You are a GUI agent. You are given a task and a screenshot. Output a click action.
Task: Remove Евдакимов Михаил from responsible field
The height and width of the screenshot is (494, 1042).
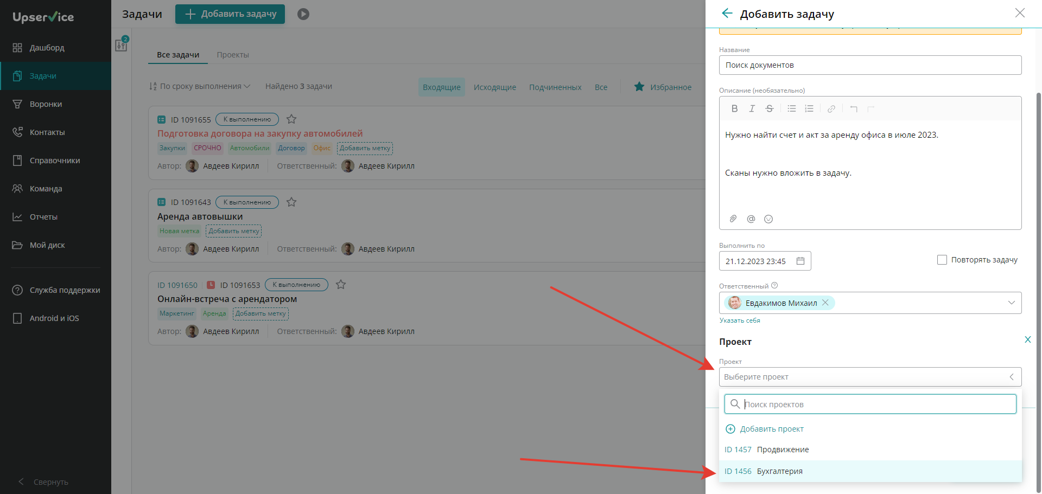click(x=825, y=303)
